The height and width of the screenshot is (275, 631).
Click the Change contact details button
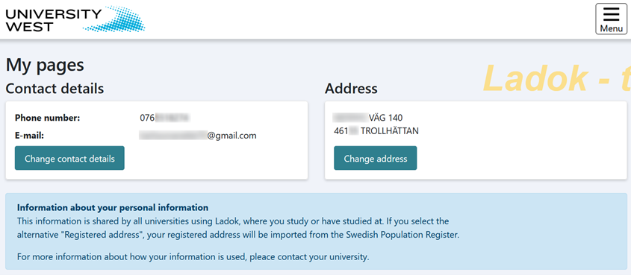click(69, 158)
